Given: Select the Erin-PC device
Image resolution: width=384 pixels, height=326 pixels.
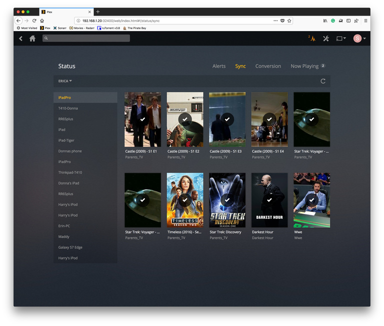Looking at the screenshot, I should (x=85, y=226).
